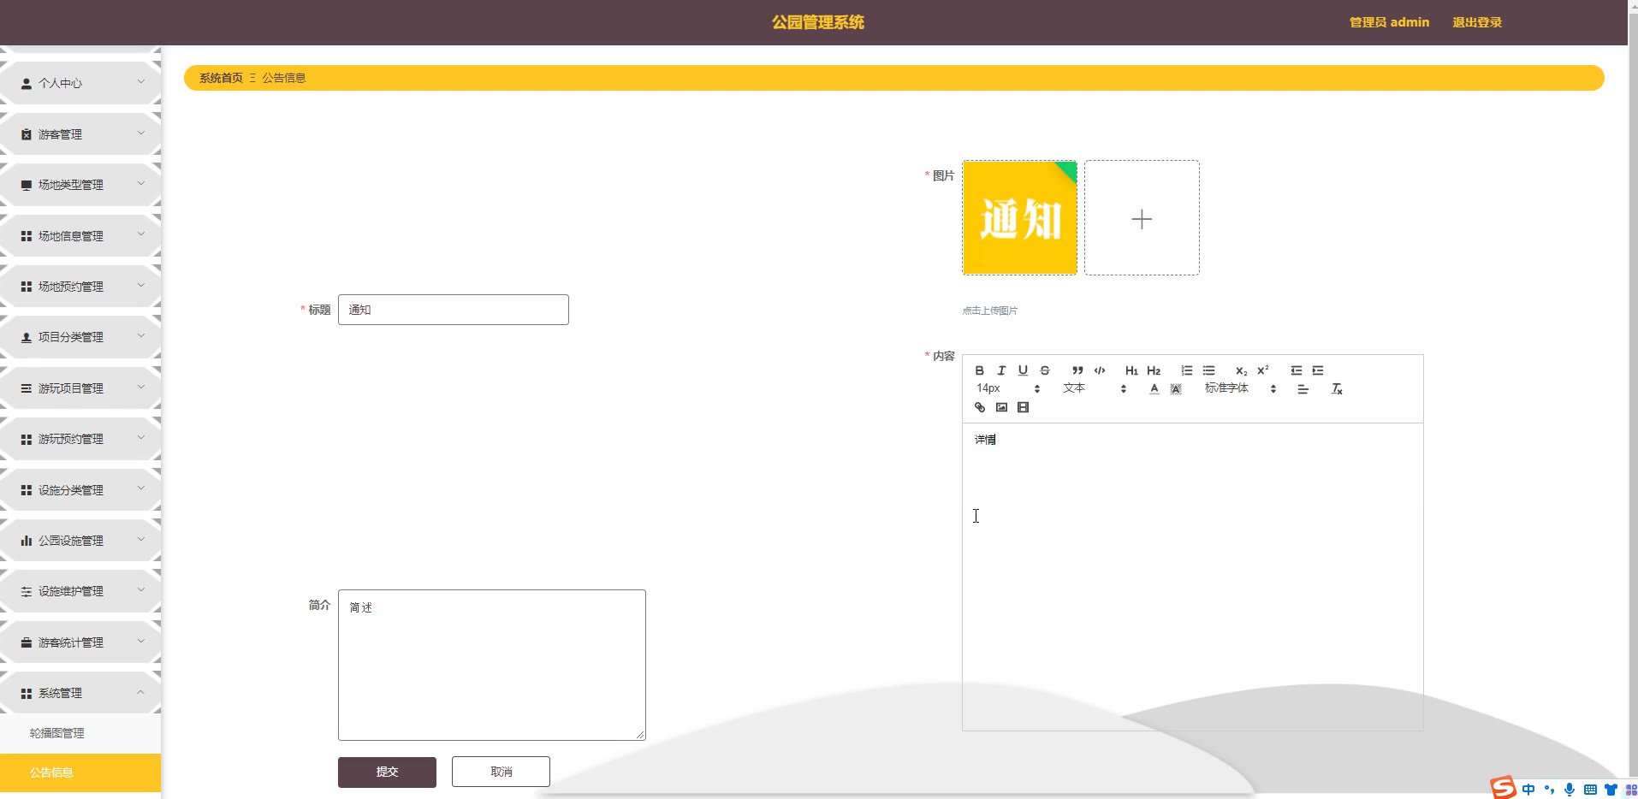Expand the 公园设施管理 sidebar menu
1638x799 pixels.
80,541
